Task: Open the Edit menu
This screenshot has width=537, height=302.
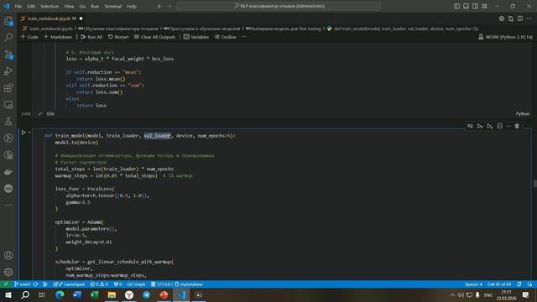Action: tap(31, 6)
